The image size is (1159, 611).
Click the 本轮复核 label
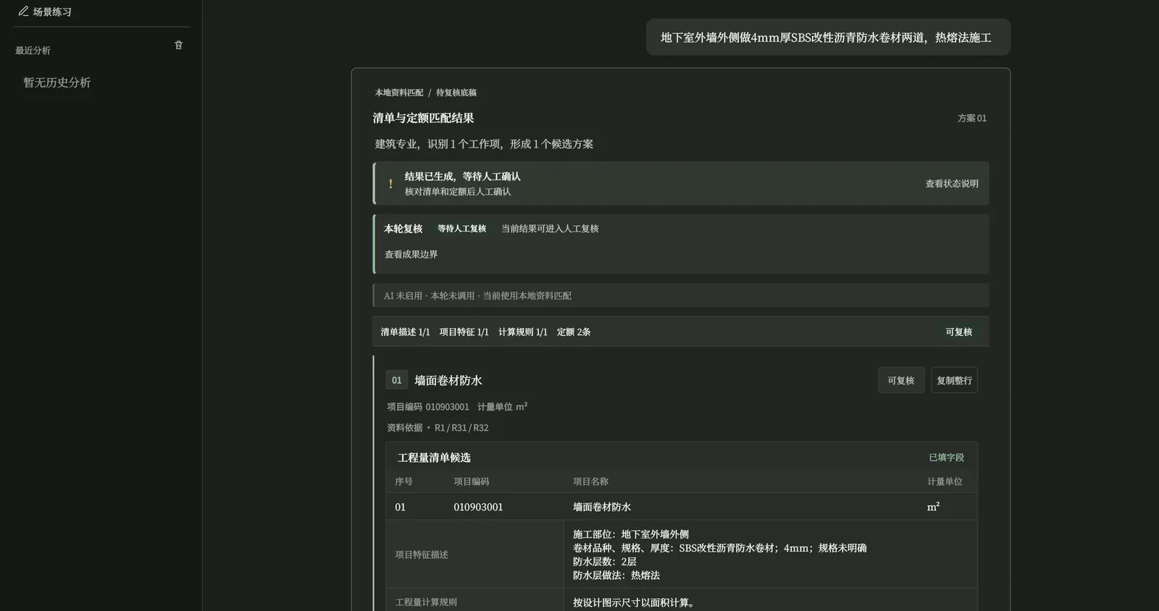[403, 229]
